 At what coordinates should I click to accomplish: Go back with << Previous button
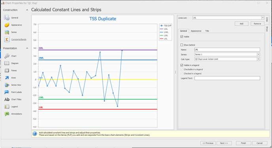tap(208, 143)
